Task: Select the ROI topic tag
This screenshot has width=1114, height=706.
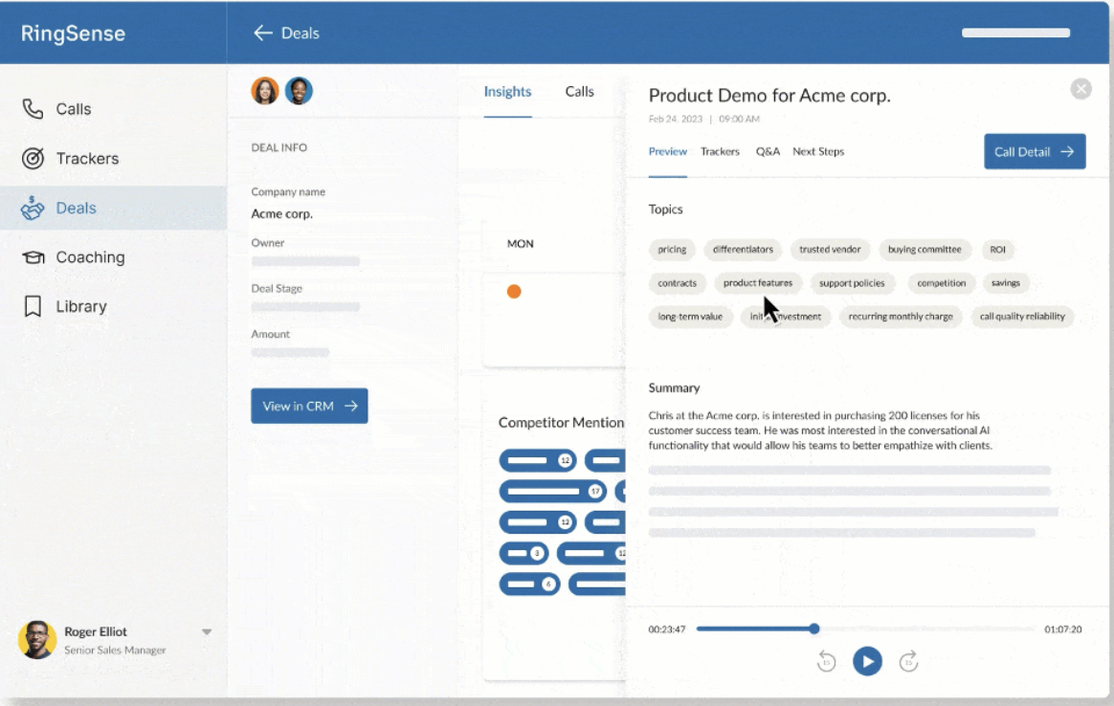Action: tap(997, 250)
